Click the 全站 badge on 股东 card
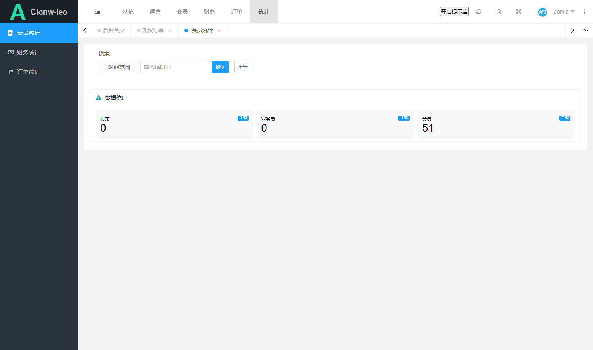The height and width of the screenshot is (350, 593). coord(243,118)
